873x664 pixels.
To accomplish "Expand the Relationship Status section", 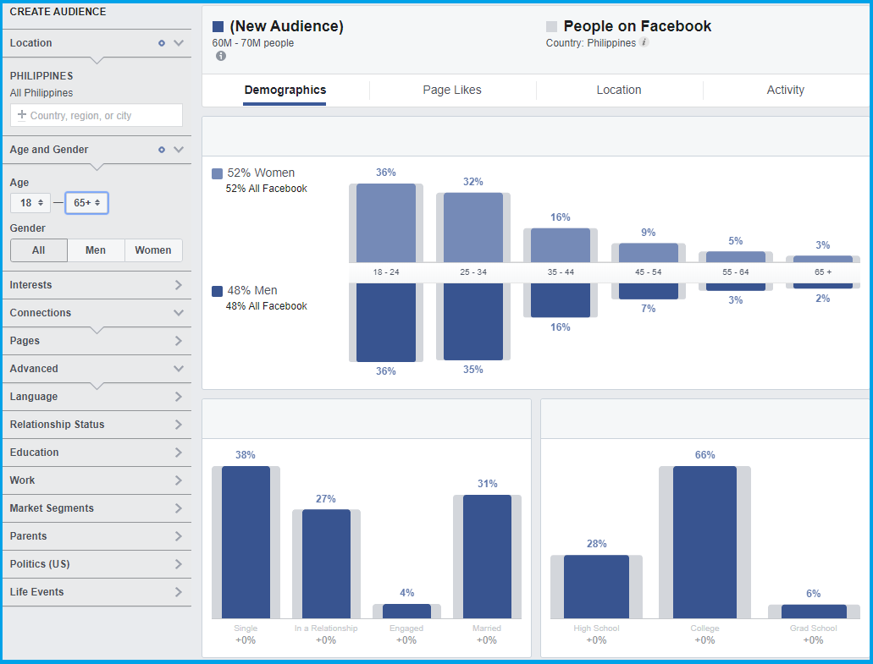I will coord(96,425).
